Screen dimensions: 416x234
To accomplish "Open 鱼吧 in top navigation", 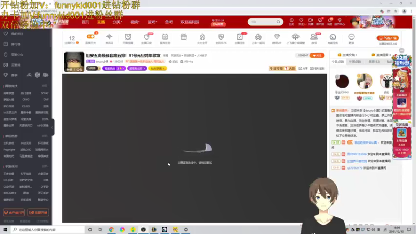I will point(169,22).
